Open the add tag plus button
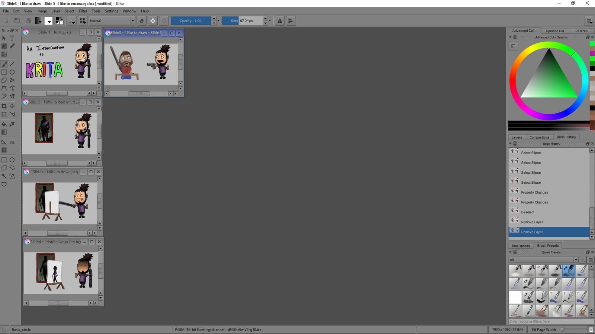Image resolution: width=595 pixels, height=334 pixels. coord(583,260)
